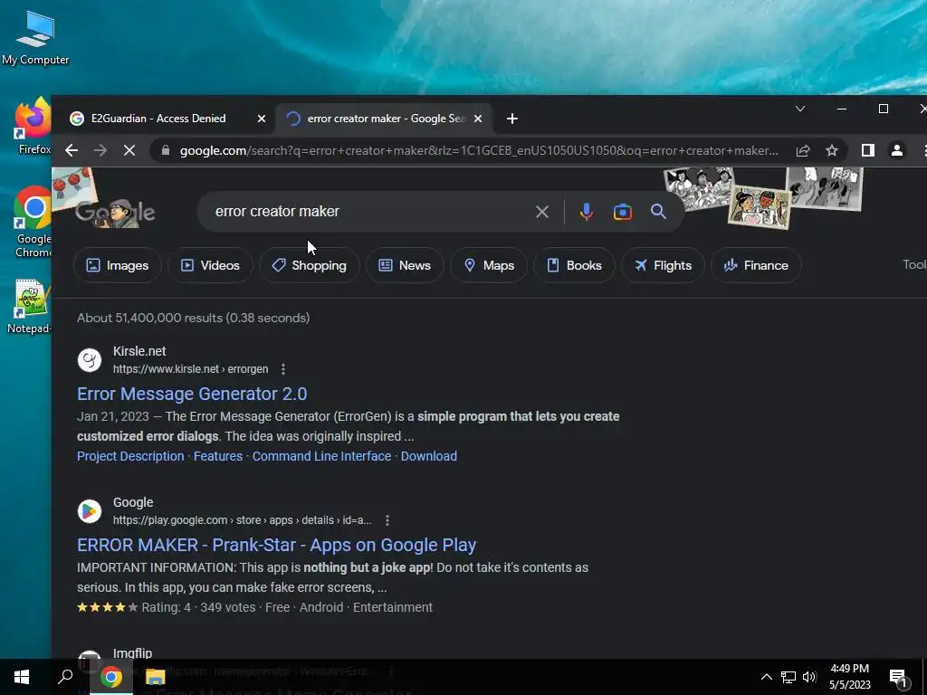
Task: Open the Download sitelink
Action: coord(428,456)
